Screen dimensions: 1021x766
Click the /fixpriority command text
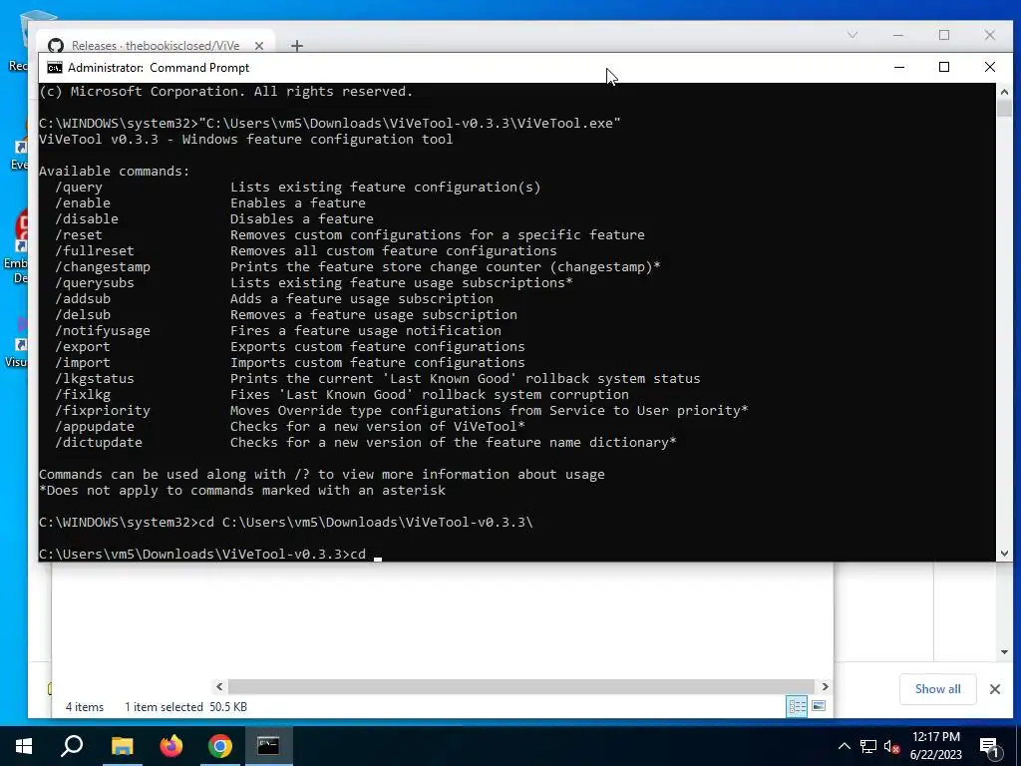pos(103,411)
